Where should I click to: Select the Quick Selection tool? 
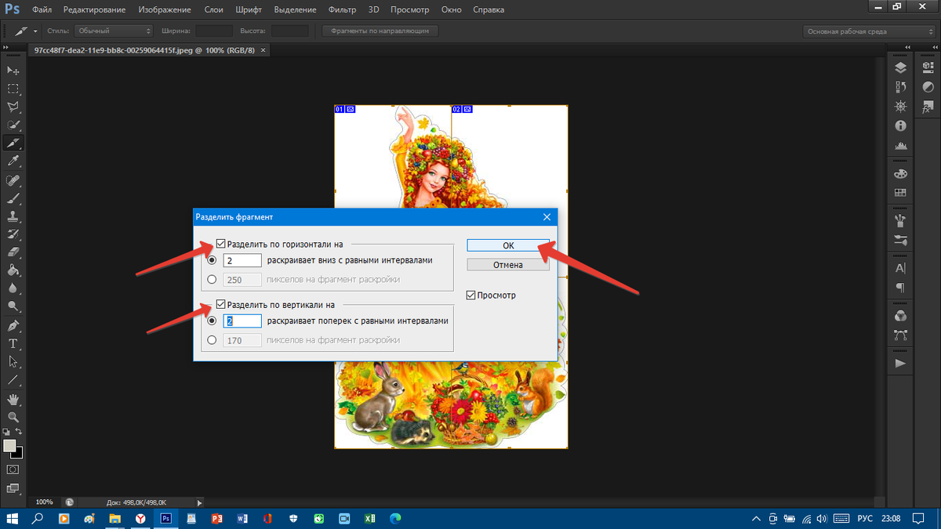click(13, 125)
